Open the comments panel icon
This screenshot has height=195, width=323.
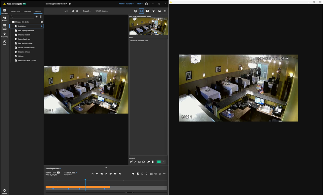(x=148, y=11)
